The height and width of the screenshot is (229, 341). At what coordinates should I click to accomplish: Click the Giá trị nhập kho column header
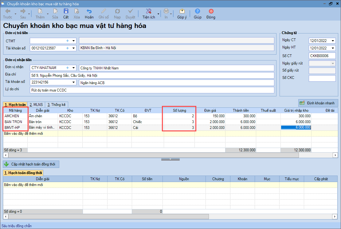pyautogui.click(x=296, y=111)
